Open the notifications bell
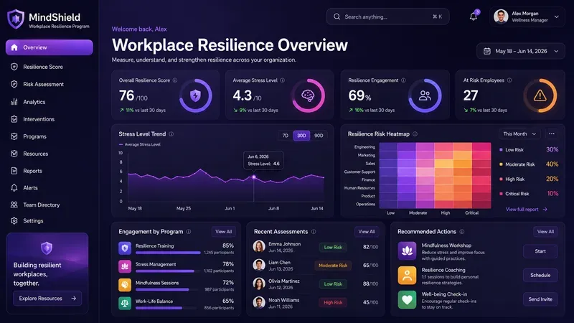The width and height of the screenshot is (574, 323). tap(474, 17)
